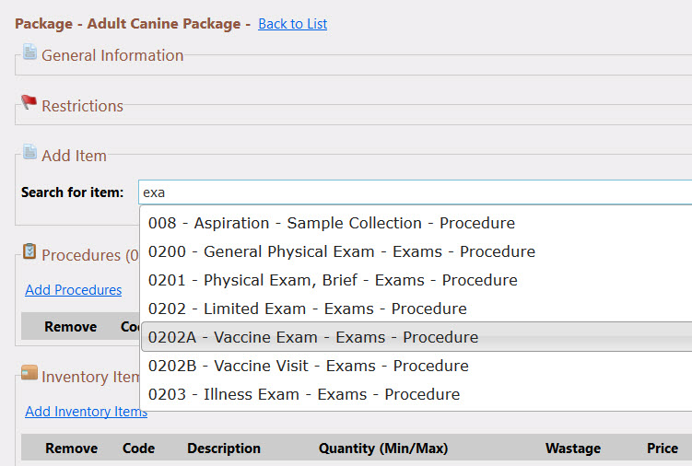Open the Back to List link
Image resolution: width=692 pixels, height=466 pixels.
pos(293,24)
